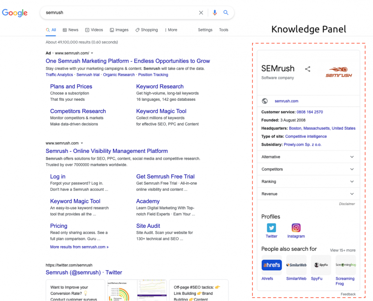The height and width of the screenshot is (301, 373).
Task: Click customer service number 0808 164 2570
Action: (x=310, y=112)
